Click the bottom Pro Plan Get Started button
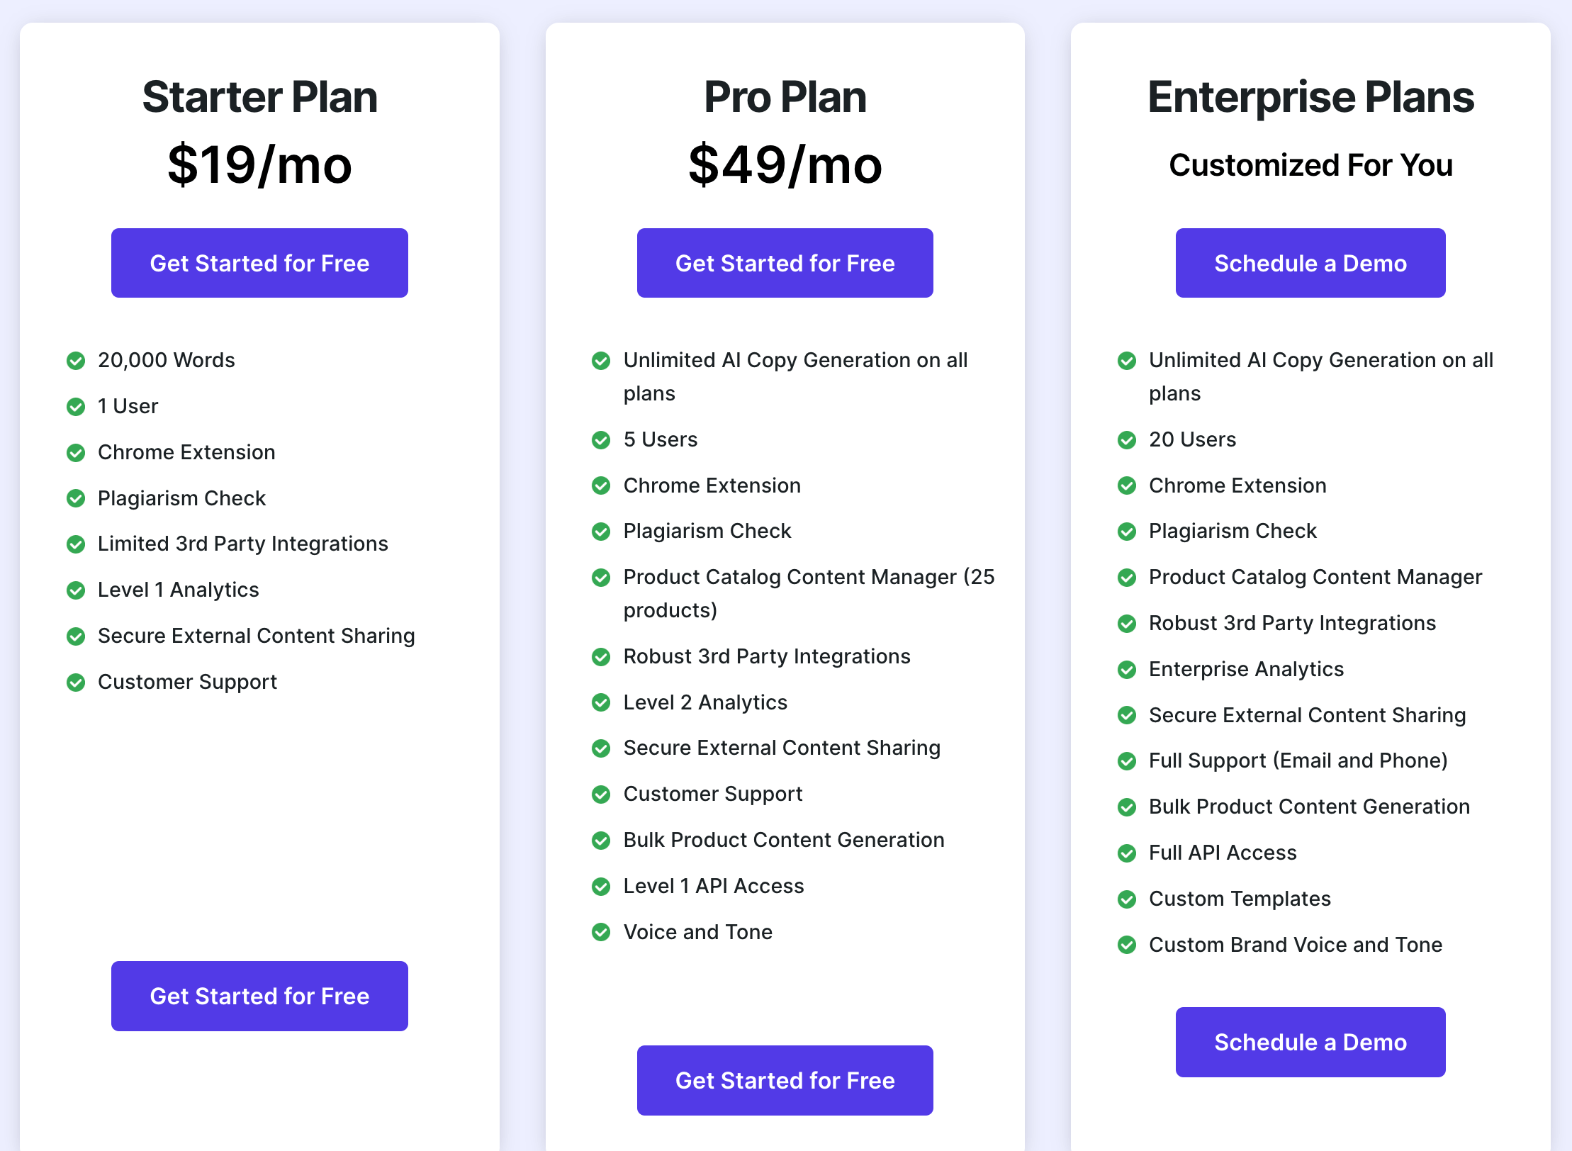The height and width of the screenshot is (1151, 1572). (x=785, y=1080)
